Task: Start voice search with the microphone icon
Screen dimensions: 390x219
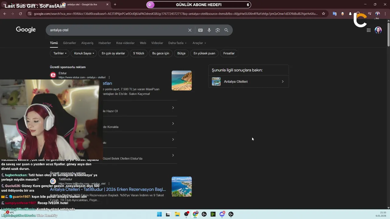Action: [209, 30]
